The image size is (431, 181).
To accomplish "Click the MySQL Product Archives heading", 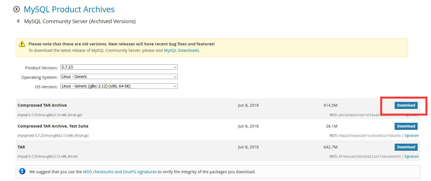I will [x=69, y=9].
